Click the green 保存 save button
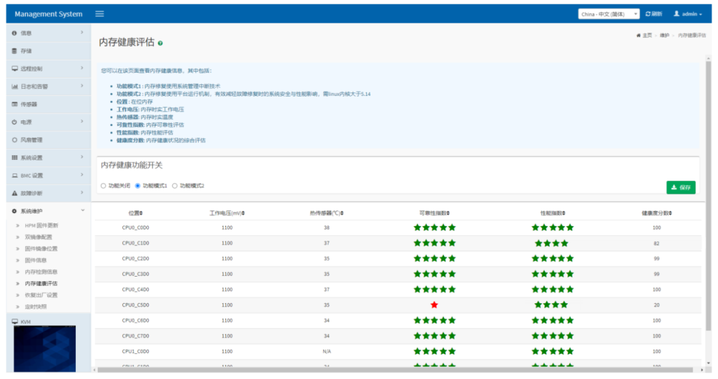Screen dimensions: 718x379 click(x=681, y=188)
